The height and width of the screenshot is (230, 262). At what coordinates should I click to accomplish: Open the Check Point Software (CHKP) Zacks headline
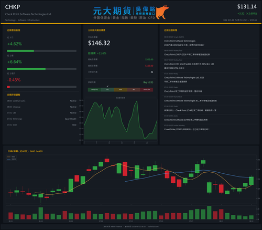pos(186,120)
